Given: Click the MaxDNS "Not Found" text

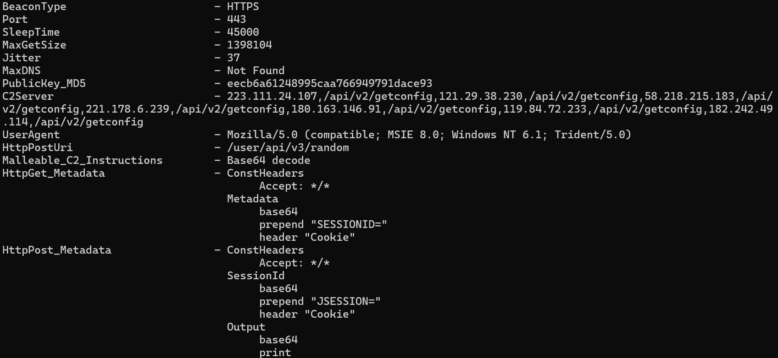Looking at the screenshot, I should pyautogui.click(x=256, y=71).
